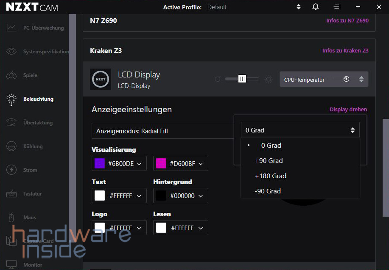Click the low brightness dim icon
The width and height of the screenshot is (389, 270).
(x=218, y=79)
